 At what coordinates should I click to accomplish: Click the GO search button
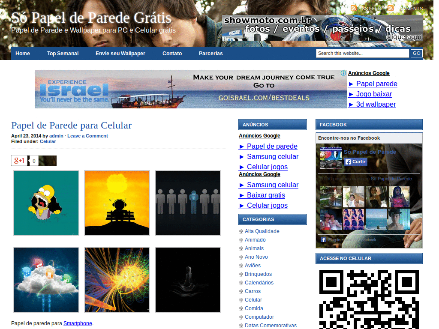coord(417,53)
